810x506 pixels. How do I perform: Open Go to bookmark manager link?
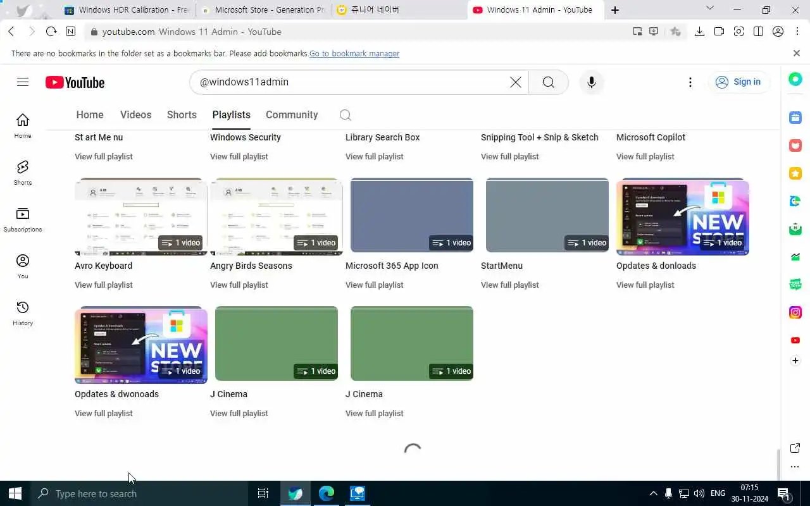pos(354,54)
